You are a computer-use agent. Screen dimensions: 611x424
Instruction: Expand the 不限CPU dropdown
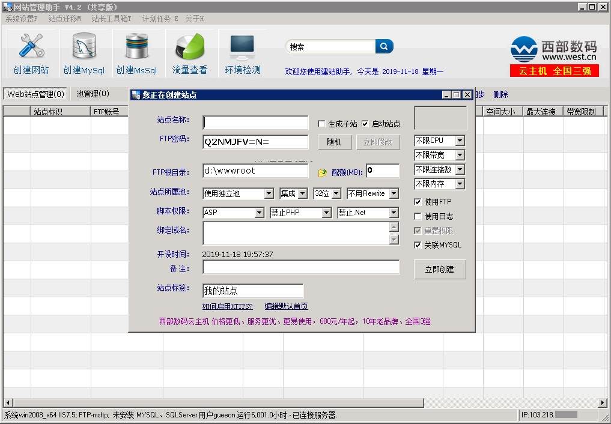point(460,141)
